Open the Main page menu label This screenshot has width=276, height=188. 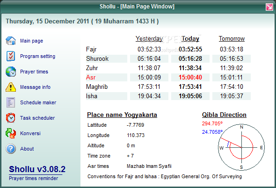click(x=31, y=41)
